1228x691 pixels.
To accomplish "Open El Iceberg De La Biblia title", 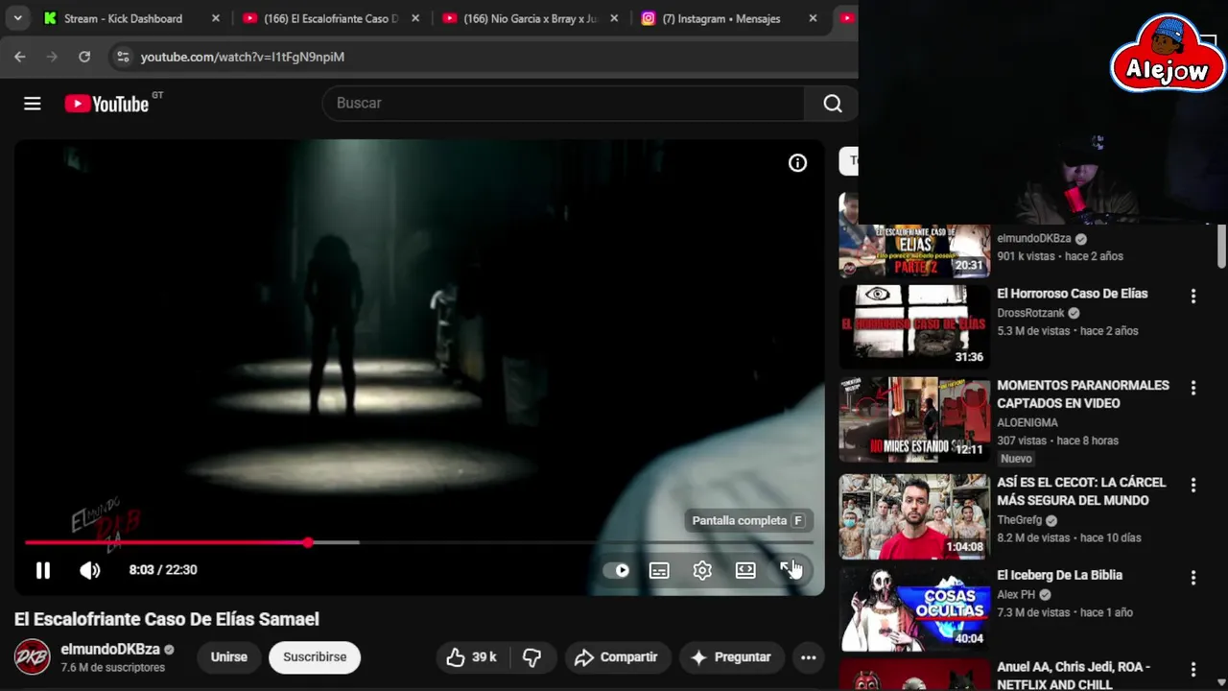I will (x=1059, y=576).
